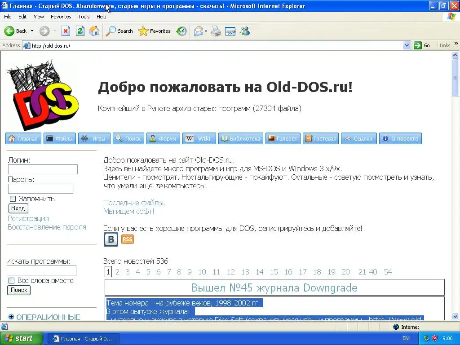The width and height of the screenshot is (460, 345).
Task: Go to news page 2
Action: [x=117, y=272]
